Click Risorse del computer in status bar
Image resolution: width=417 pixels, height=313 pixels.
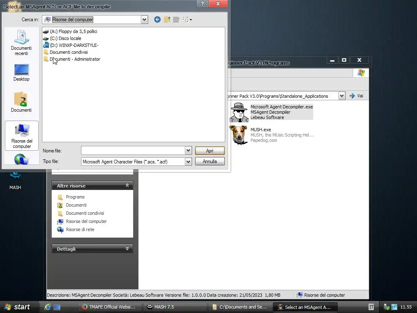click(x=321, y=295)
